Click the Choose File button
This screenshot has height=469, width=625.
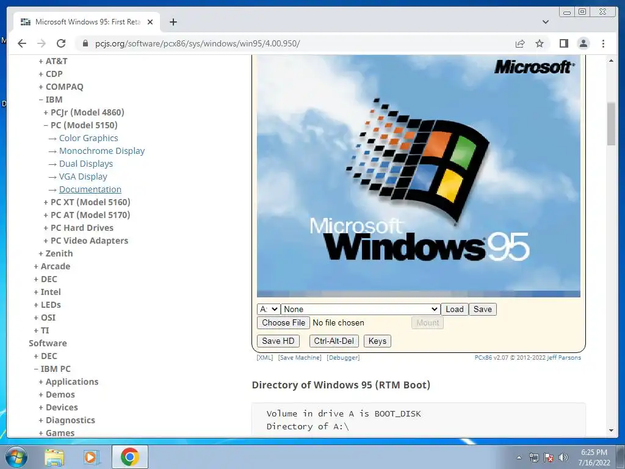283,322
